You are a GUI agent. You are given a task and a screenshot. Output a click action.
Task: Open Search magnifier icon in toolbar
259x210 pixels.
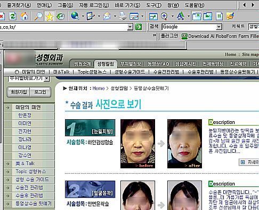click(x=38, y=17)
